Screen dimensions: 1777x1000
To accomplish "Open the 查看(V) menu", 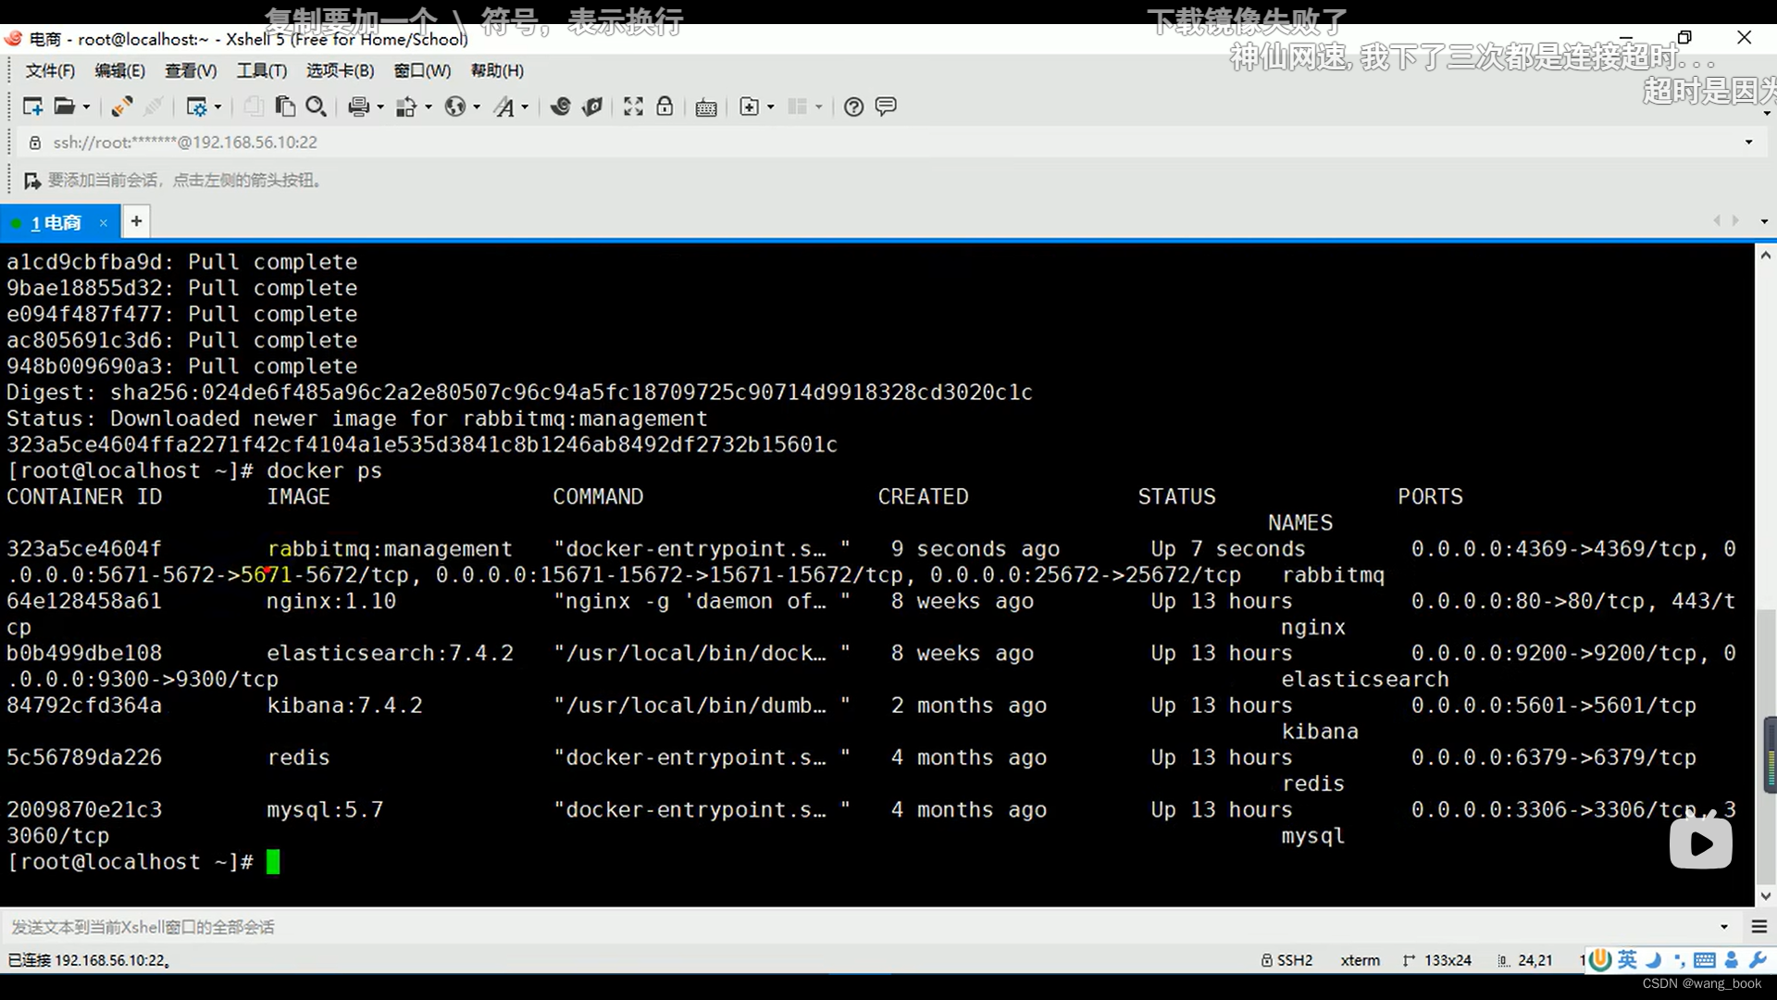I will click(191, 70).
